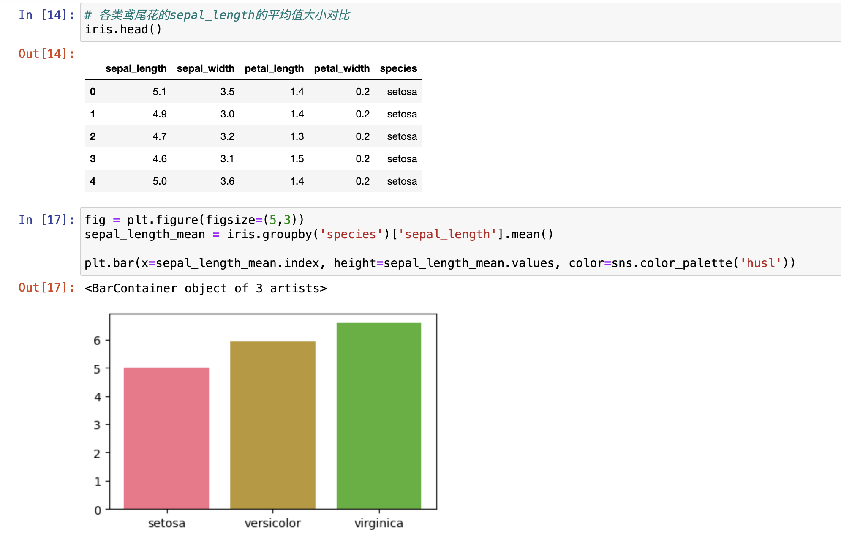Click the tan versicolor bar in the chart
This screenshot has height=540, width=841.
[273, 425]
